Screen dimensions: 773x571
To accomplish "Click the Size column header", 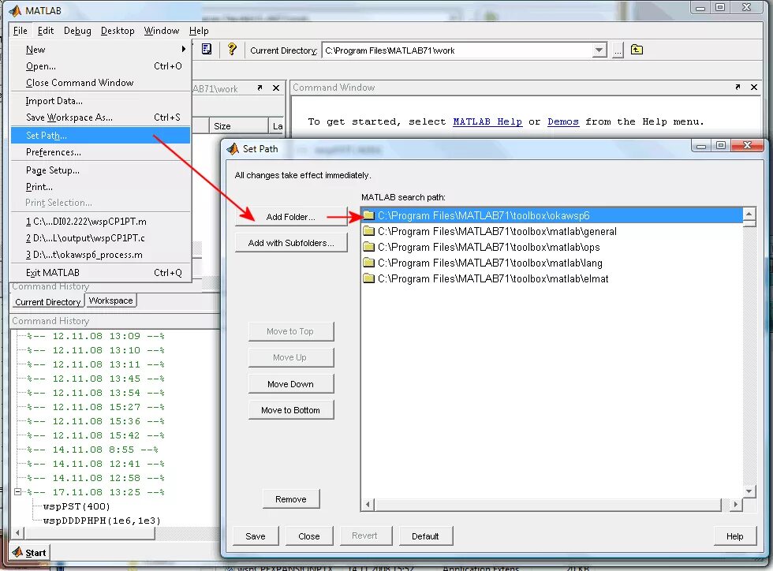I will [x=238, y=126].
